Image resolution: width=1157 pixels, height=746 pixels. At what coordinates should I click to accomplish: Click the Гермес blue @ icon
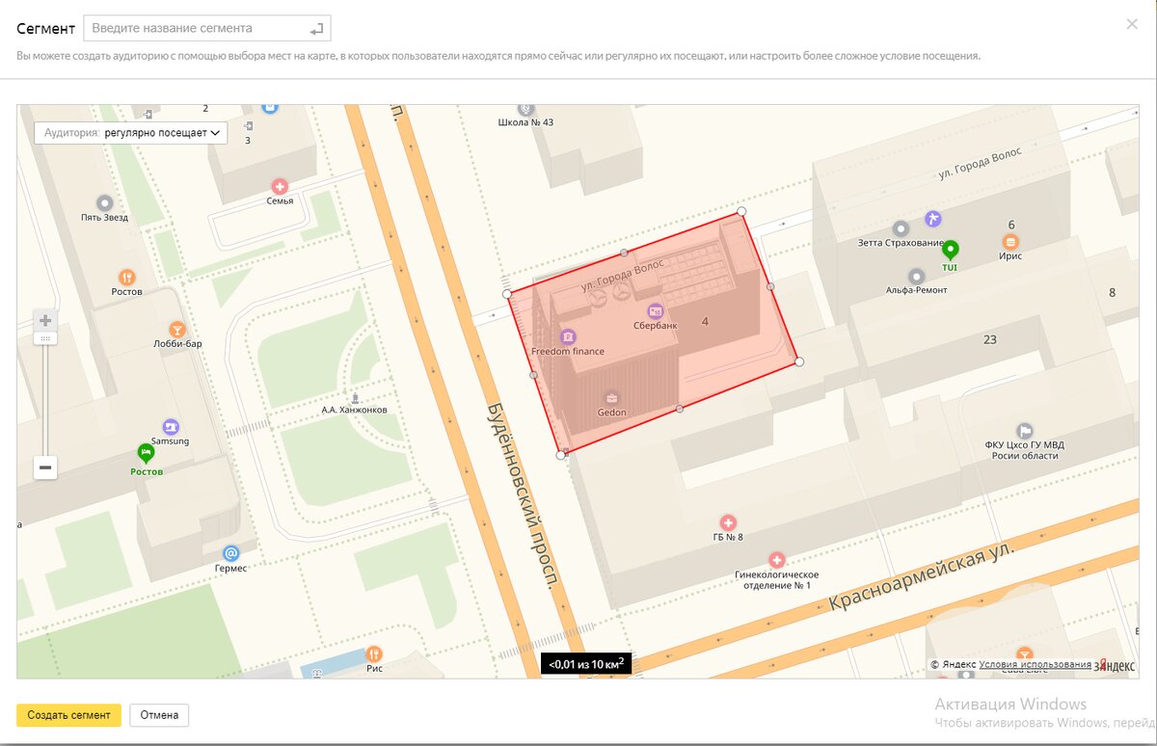230,553
